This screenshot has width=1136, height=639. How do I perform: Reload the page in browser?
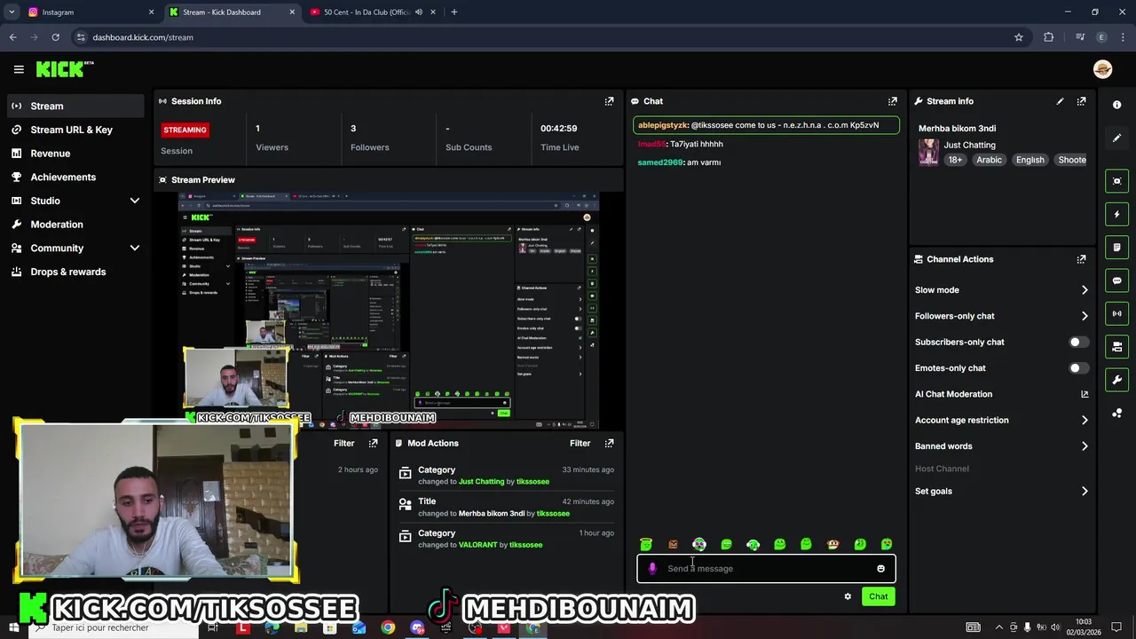[55, 37]
